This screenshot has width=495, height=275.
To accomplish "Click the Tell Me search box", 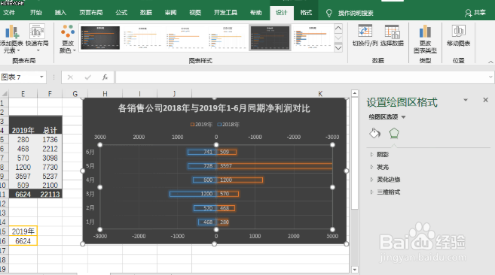I will pyautogui.click(x=356, y=13).
